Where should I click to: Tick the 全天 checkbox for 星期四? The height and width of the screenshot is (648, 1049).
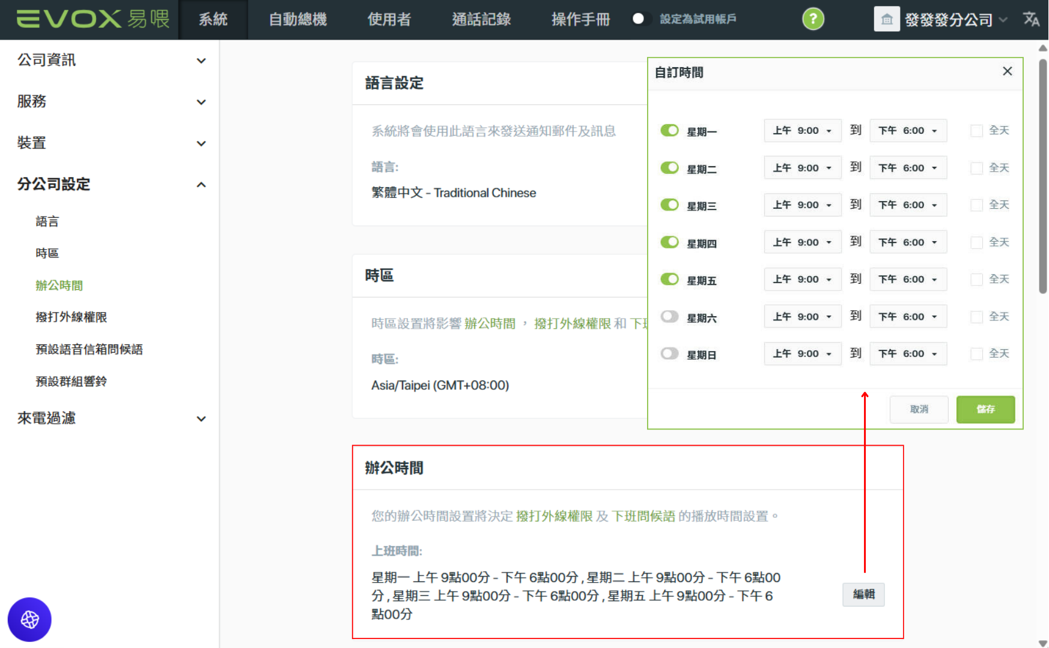(977, 242)
